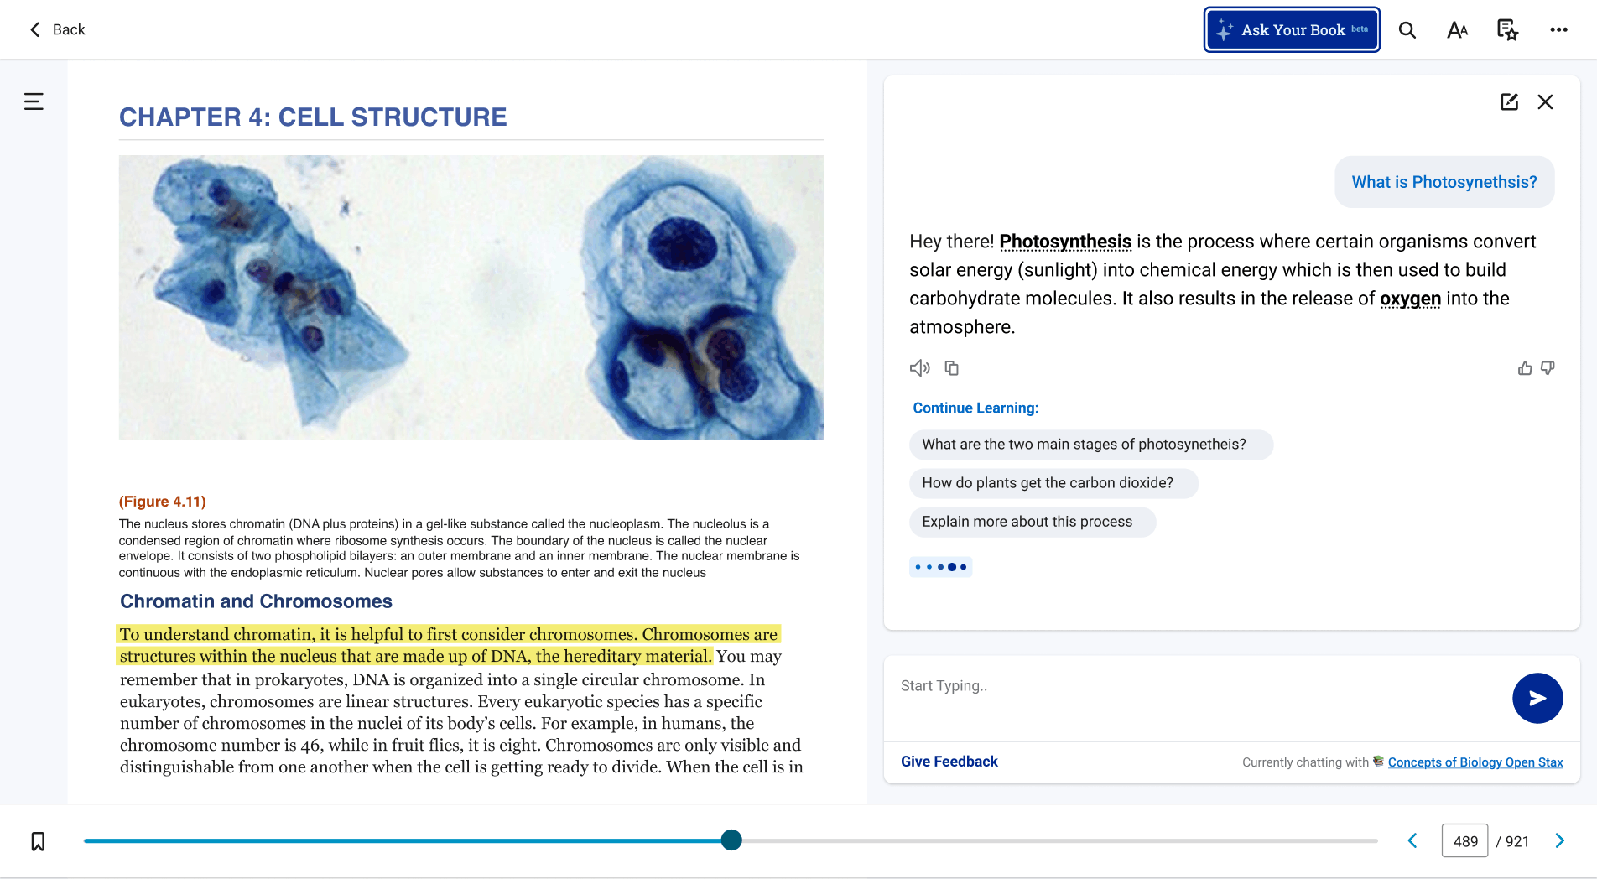The image size is (1597, 879).
Task: Open the table of contents menu icon
Action: (34, 101)
